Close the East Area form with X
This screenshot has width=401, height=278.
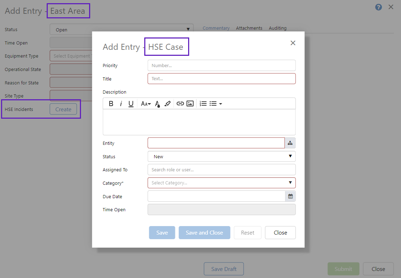click(x=391, y=7)
